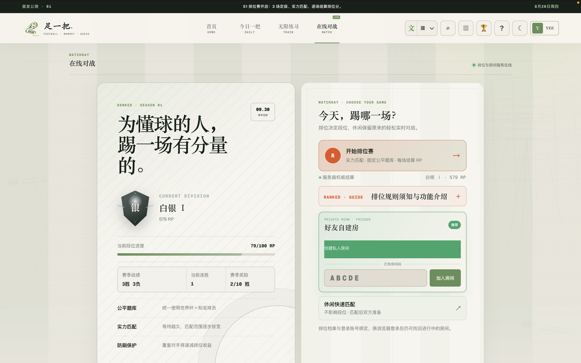Image resolution: width=581 pixels, height=363 pixels.
Task: Click the 银 silver shield badge
Action: pyautogui.click(x=135, y=208)
